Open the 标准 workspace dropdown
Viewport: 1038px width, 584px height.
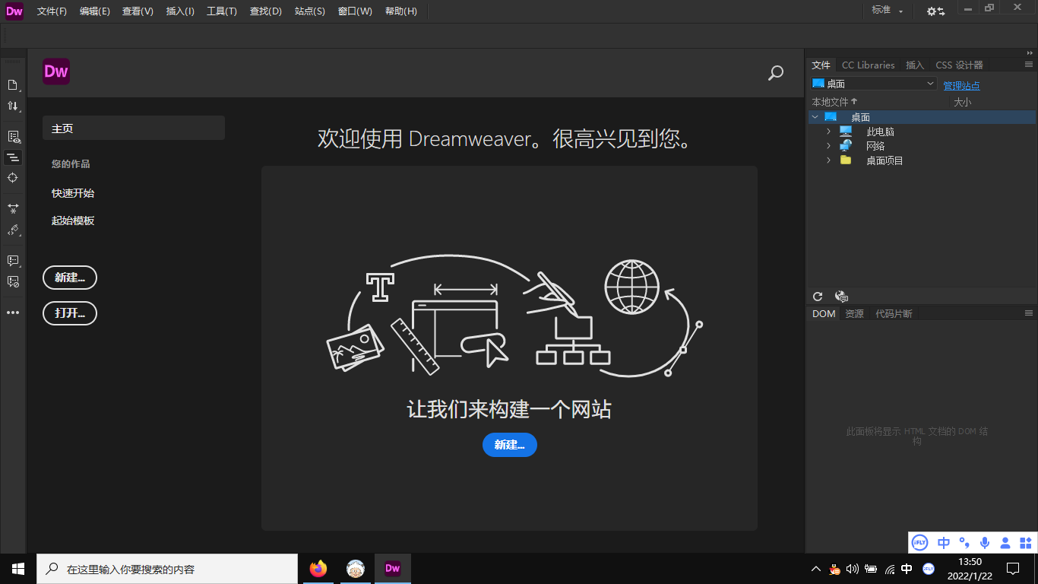888,11
